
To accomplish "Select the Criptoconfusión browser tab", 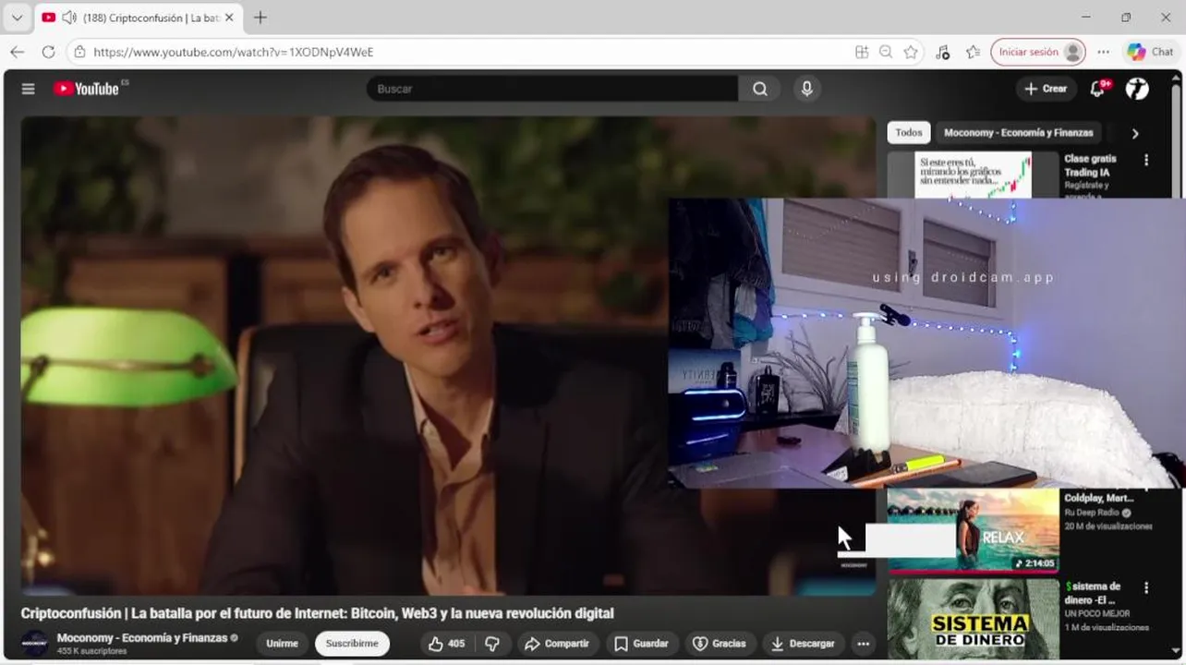I will click(139, 18).
